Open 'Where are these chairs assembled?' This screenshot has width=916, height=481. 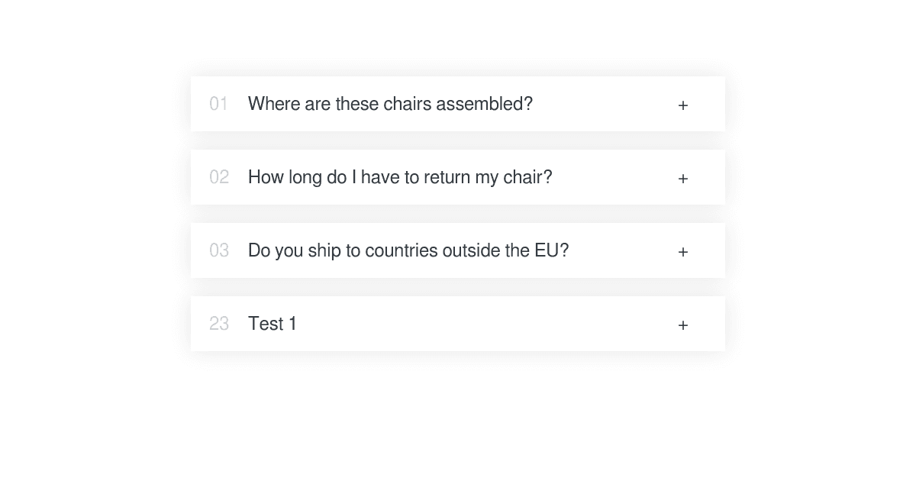pyautogui.click(x=390, y=104)
